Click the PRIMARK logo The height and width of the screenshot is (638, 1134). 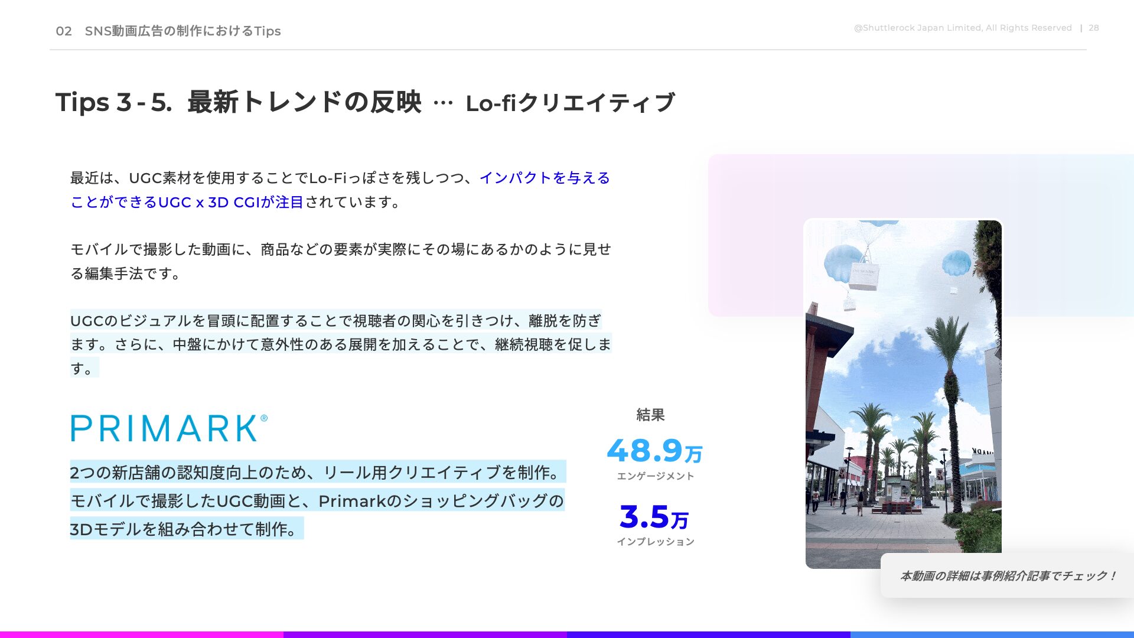coord(169,428)
